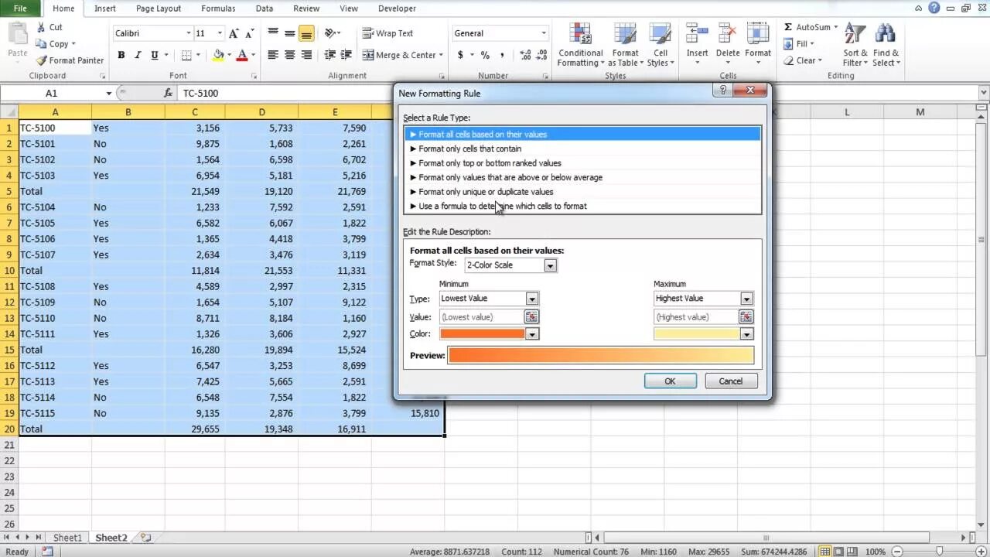The height and width of the screenshot is (557, 990).
Task: Open Conditional Formatting menu
Action: 580,45
